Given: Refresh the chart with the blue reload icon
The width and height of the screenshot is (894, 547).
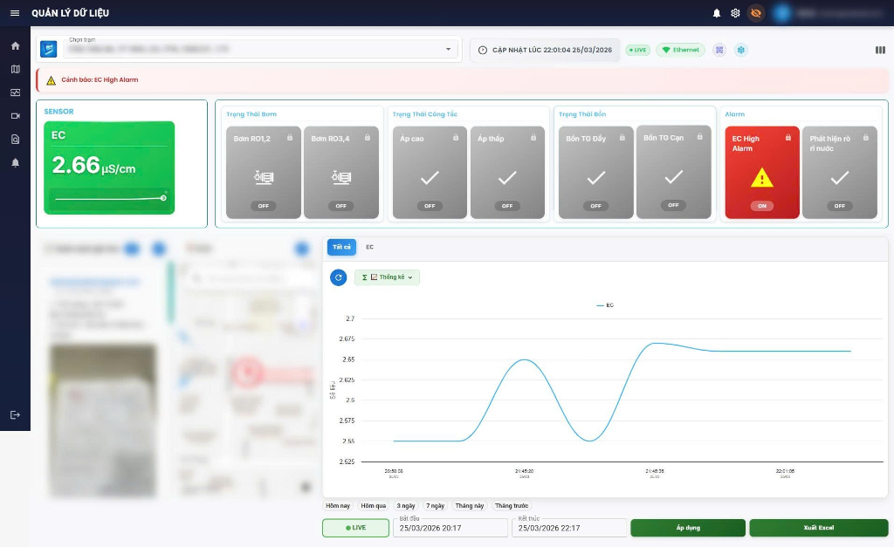Looking at the screenshot, I should coord(339,277).
